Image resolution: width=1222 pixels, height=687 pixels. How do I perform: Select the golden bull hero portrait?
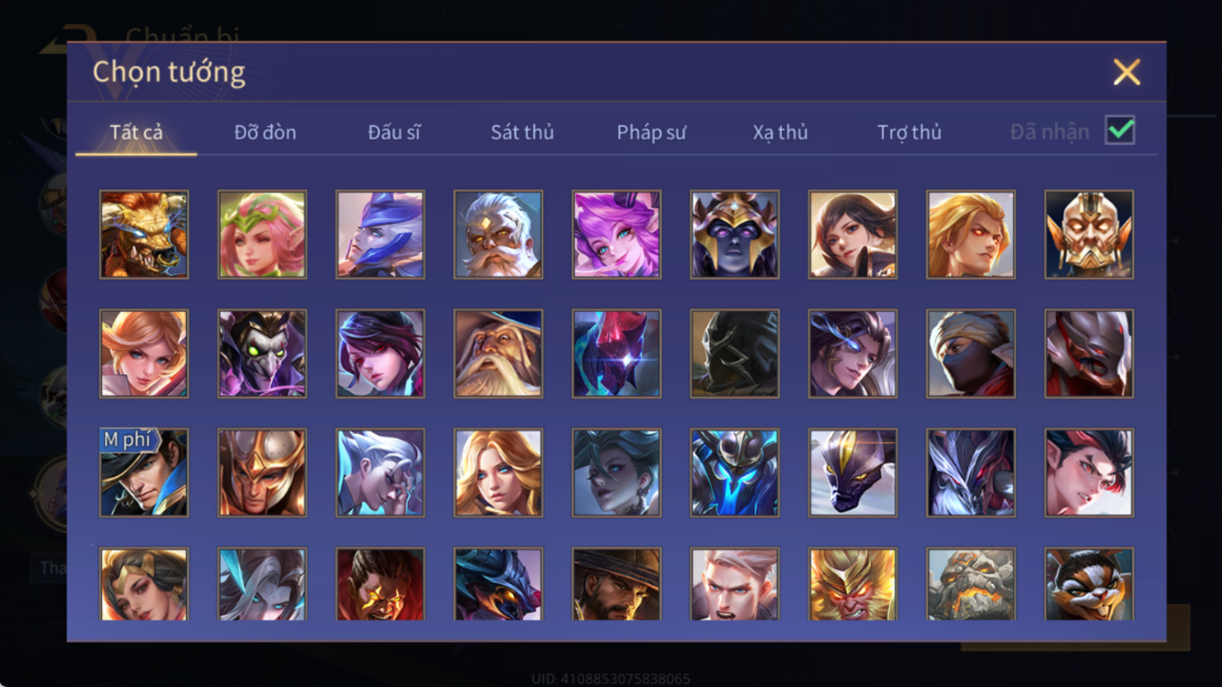144,234
